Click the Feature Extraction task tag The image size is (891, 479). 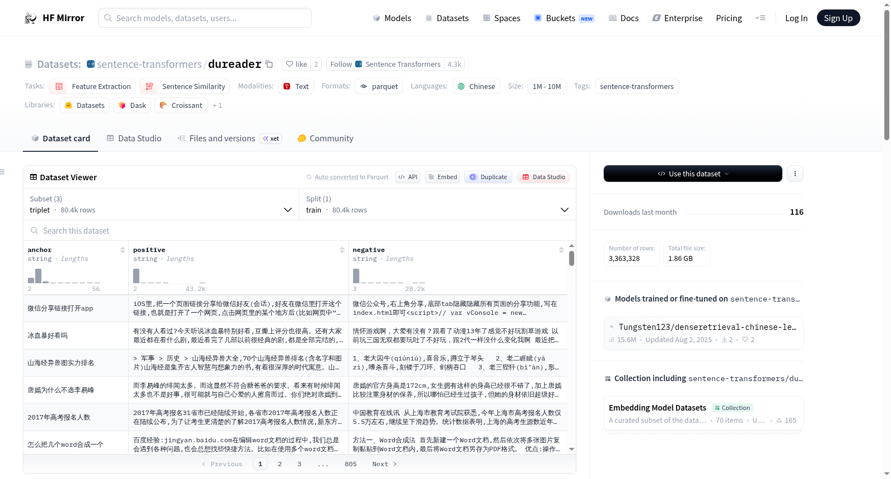[x=93, y=86]
